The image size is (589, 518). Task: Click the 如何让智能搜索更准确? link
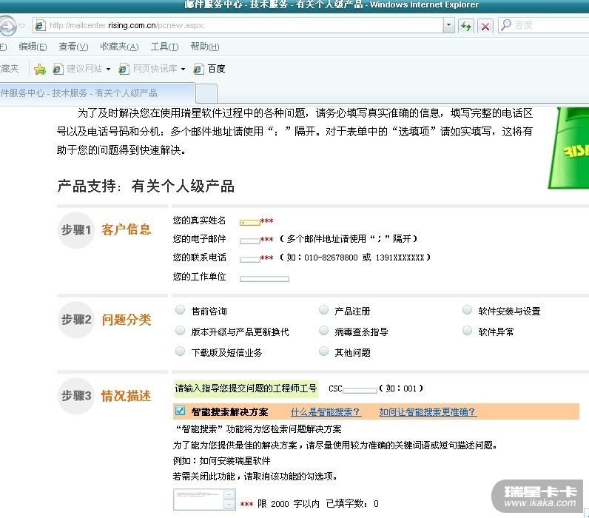(x=428, y=412)
